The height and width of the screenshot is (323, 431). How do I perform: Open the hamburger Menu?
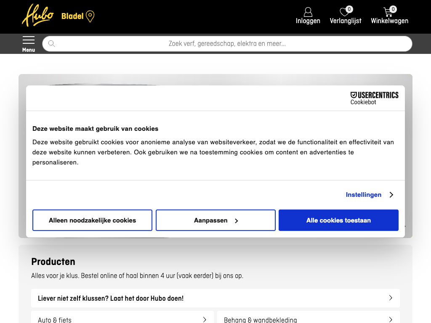29,44
